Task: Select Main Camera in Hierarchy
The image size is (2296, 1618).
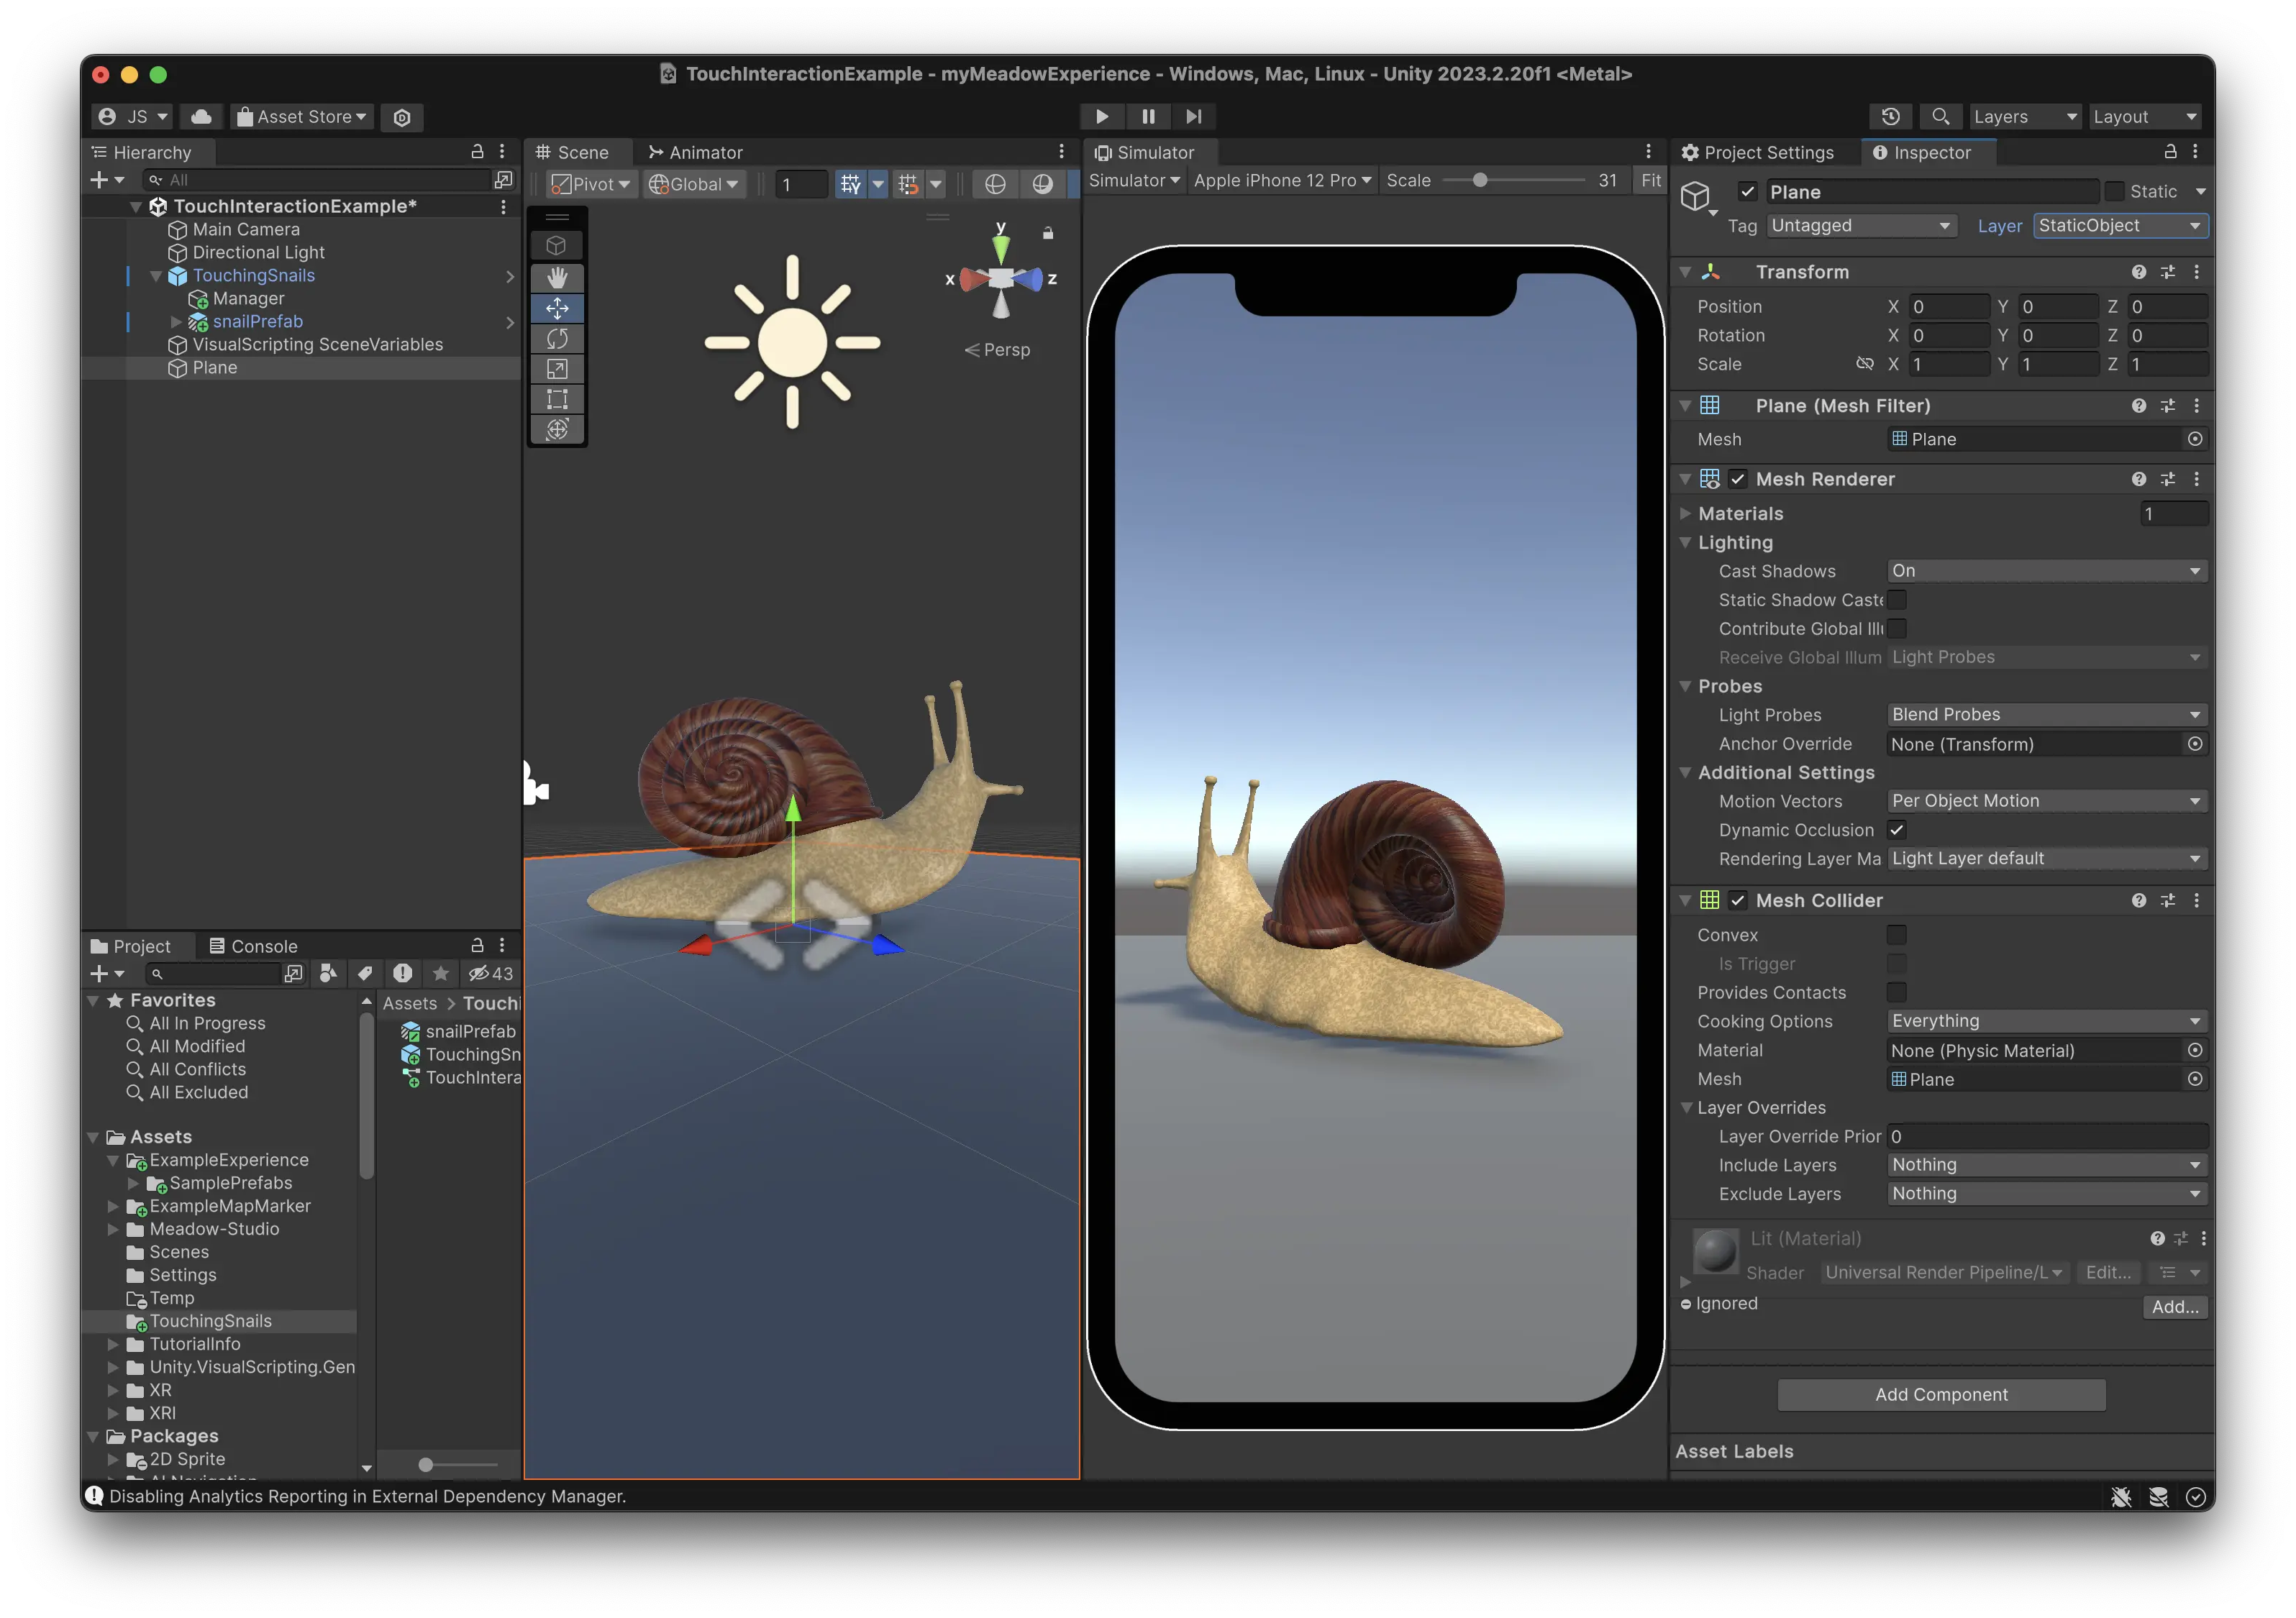Action: click(x=246, y=229)
